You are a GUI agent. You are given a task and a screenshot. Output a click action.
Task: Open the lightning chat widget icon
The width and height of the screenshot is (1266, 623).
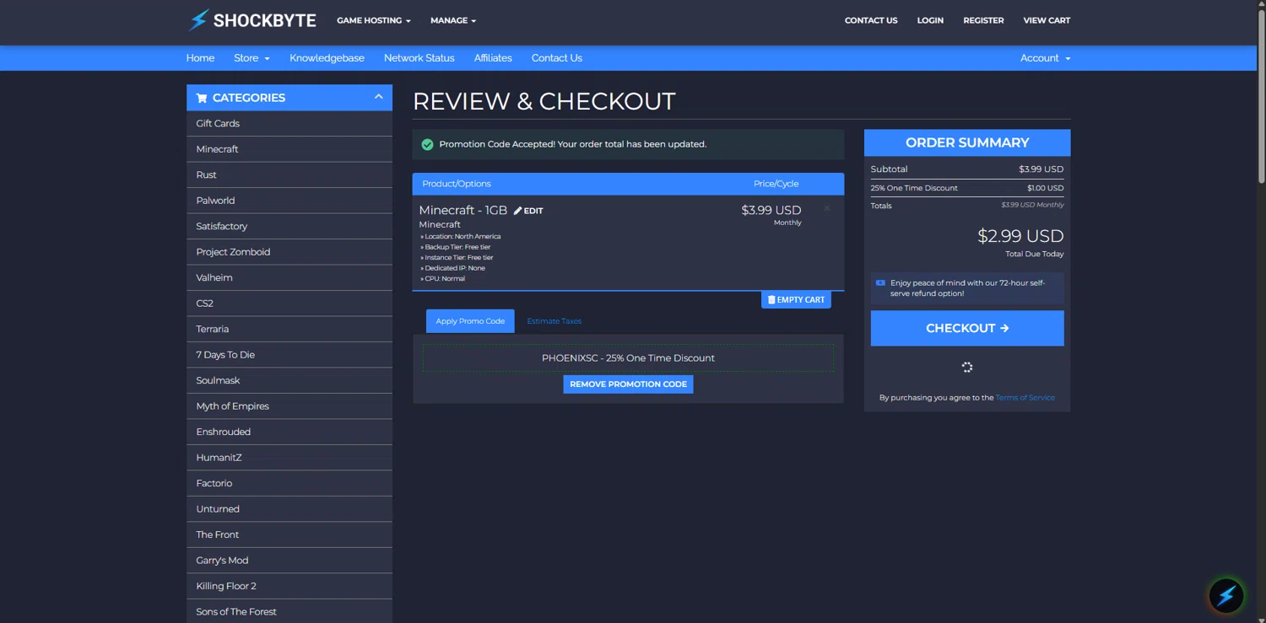point(1226,596)
